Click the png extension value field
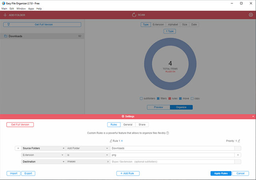This screenshot has width=256, height=180. [173, 155]
